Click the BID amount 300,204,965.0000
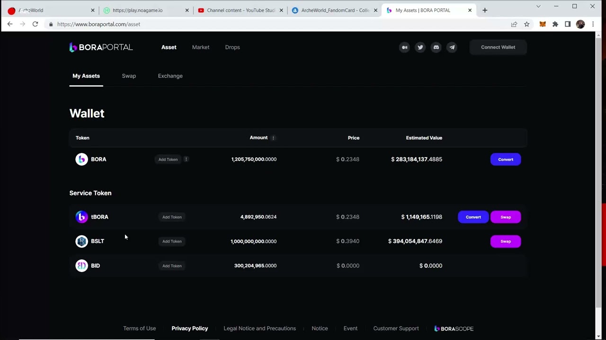 255,266
